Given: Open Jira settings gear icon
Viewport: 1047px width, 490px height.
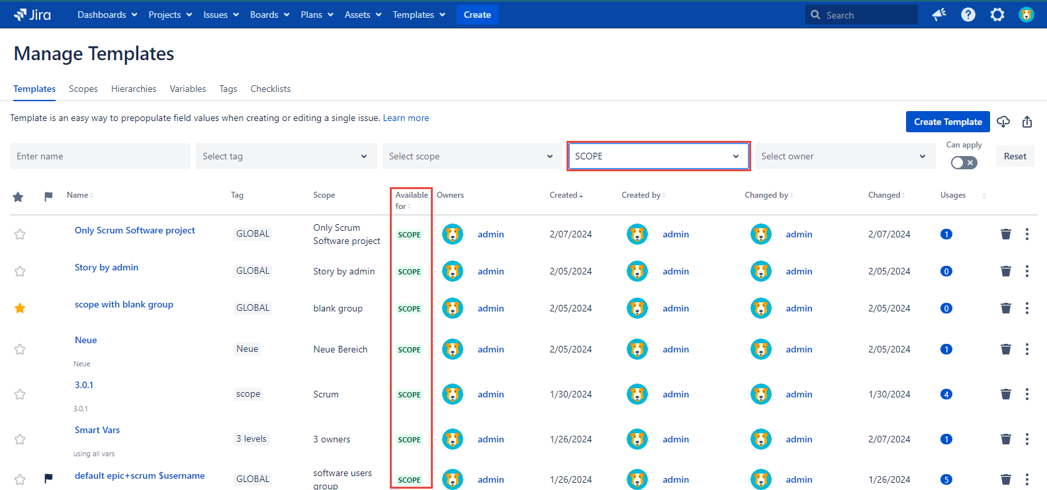Looking at the screenshot, I should point(997,15).
